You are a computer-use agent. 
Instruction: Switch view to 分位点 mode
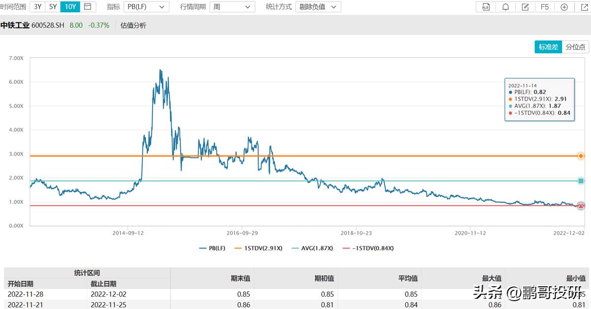point(575,47)
